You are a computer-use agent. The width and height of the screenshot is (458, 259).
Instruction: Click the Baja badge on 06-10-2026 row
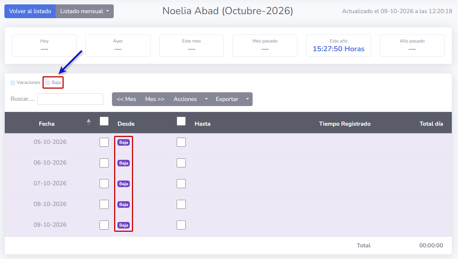click(x=124, y=163)
